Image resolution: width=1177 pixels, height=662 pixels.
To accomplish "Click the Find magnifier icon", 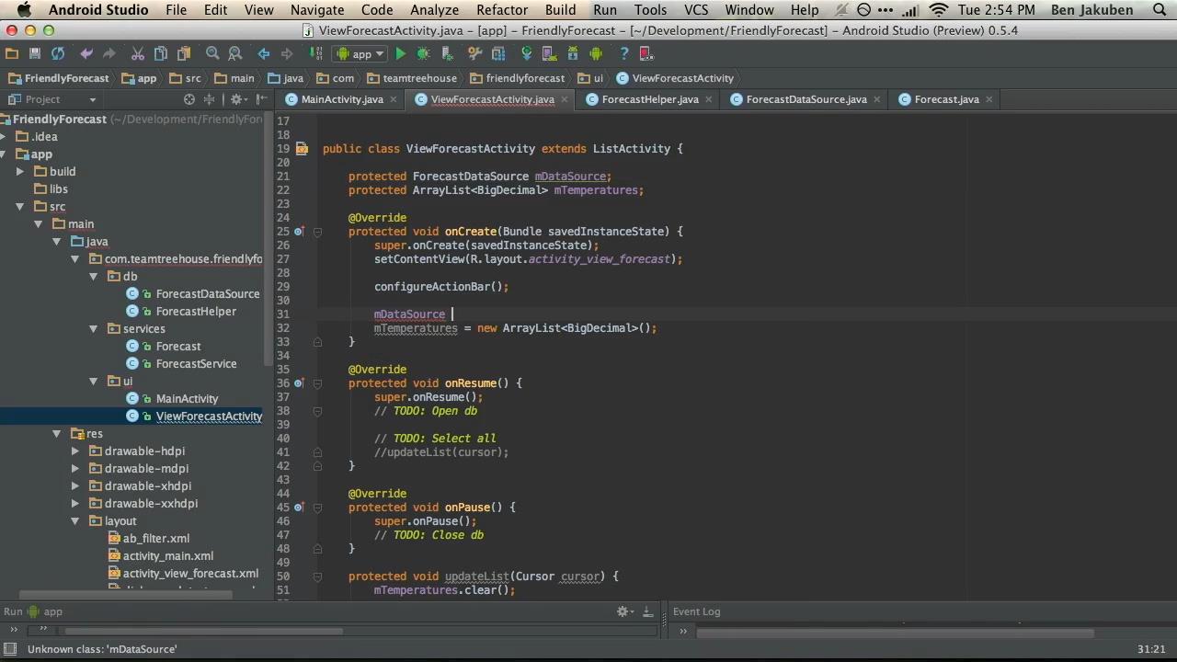I will pos(212,54).
